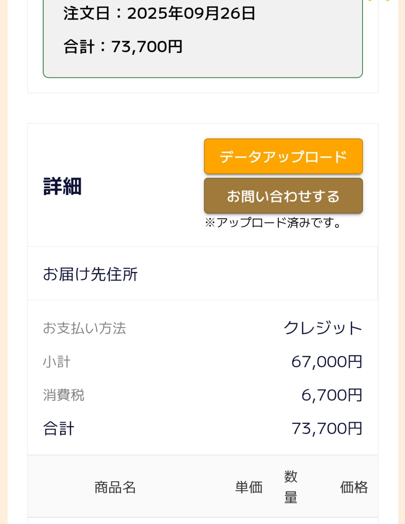Click the date 2025年09月26日

(x=191, y=13)
